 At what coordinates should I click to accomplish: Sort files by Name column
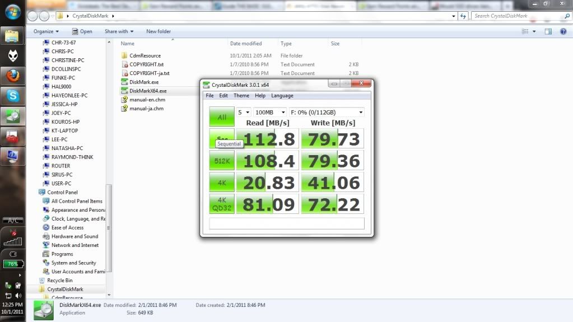[x=128, y=44]
